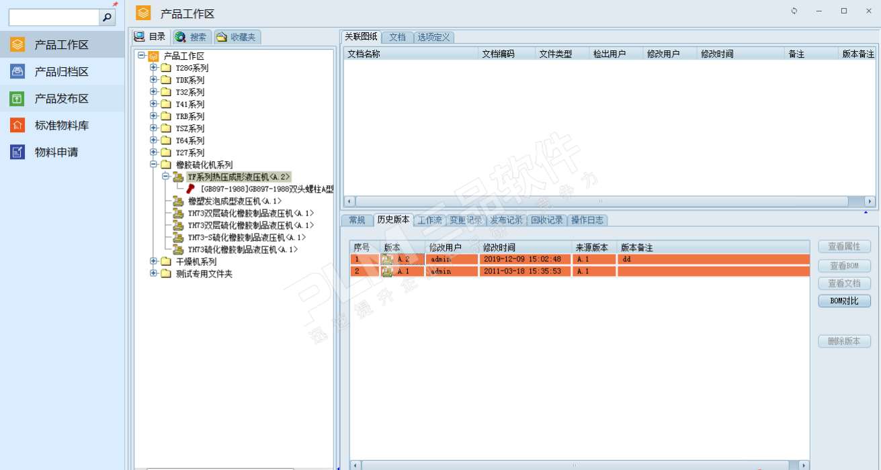
Task: Open 物料申请 sidebar icon
Action: coord(17,152)
